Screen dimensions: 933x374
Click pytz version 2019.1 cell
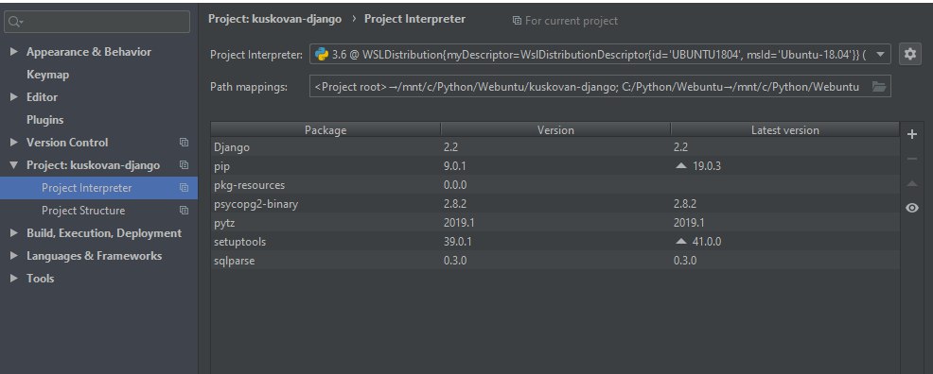(x=459, y=223)
